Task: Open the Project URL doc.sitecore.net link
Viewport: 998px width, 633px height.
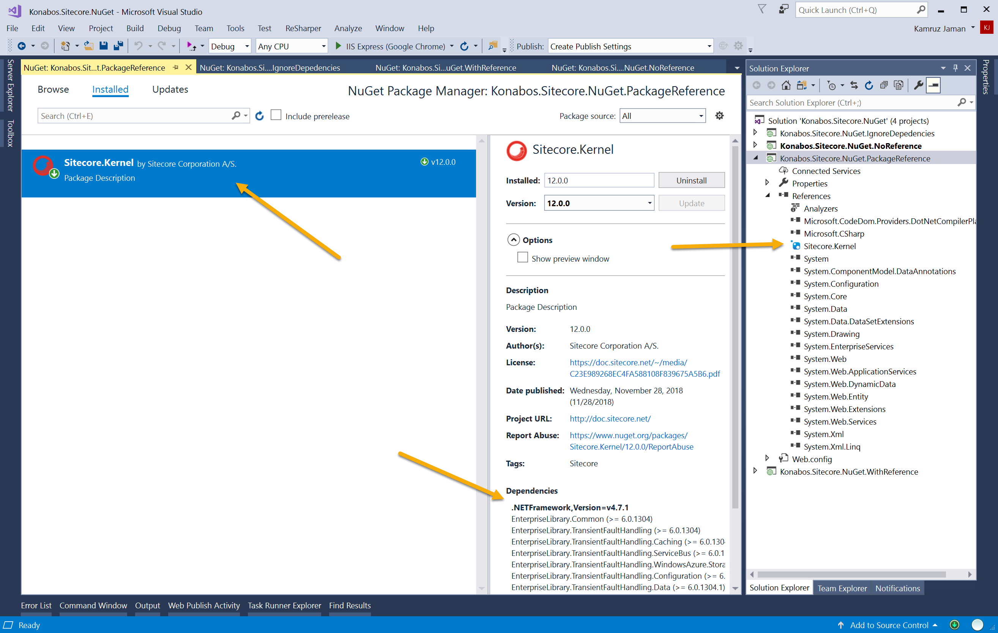Action: pyautogui.click(x=610, y=419)
